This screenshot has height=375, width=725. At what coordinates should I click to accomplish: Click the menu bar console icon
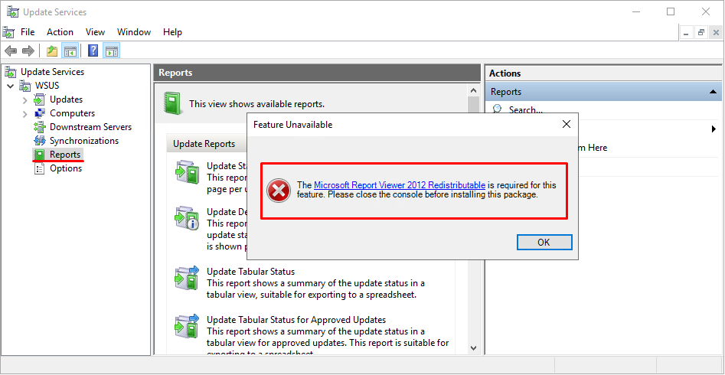[8, 32]
